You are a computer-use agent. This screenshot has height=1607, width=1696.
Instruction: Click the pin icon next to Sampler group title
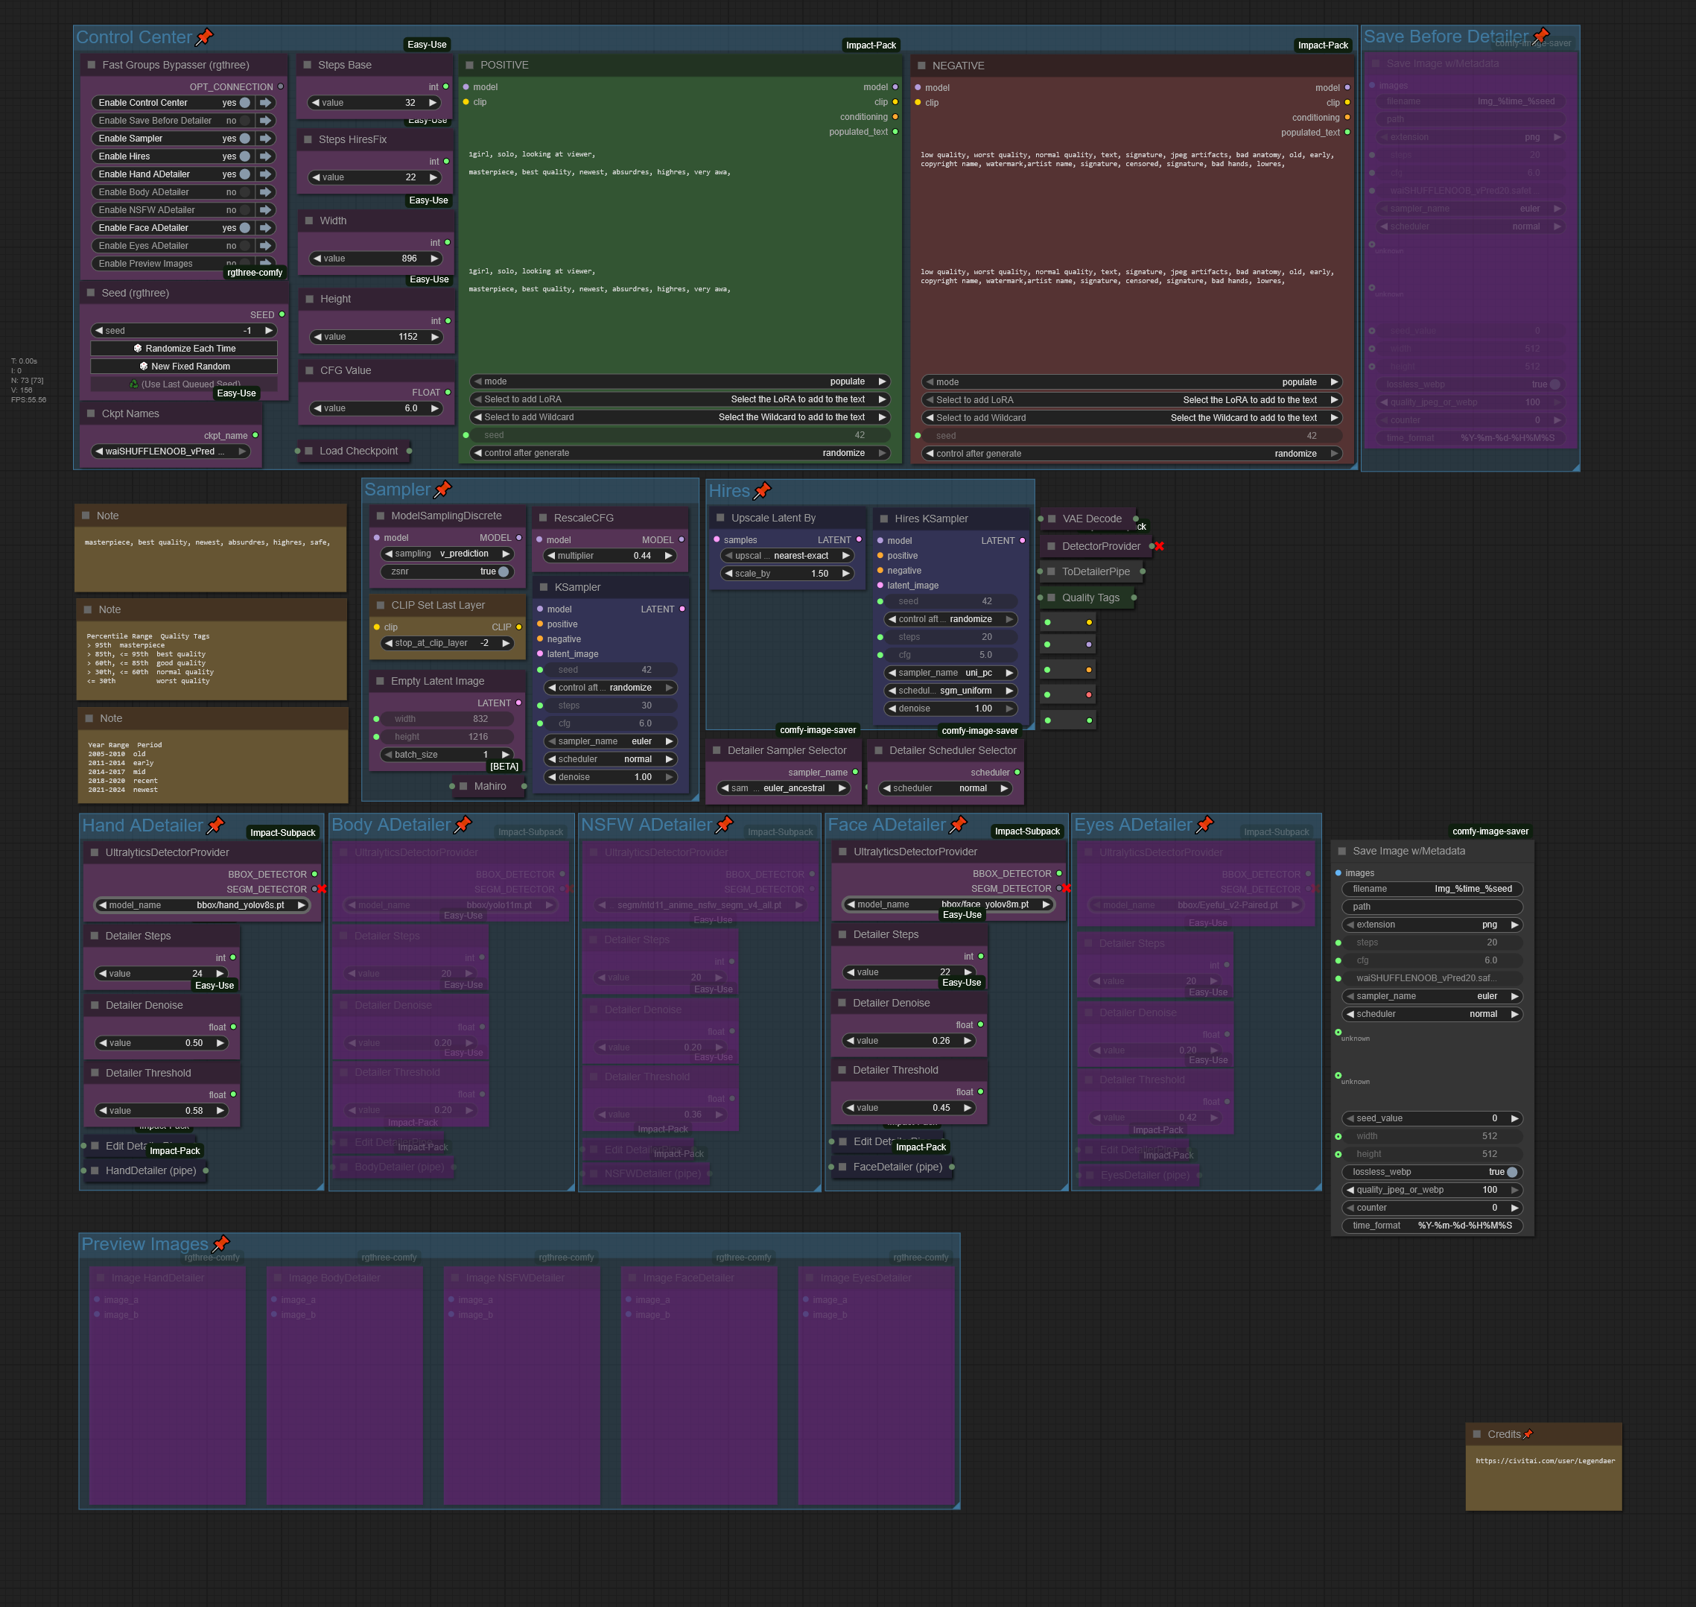click(x=442, y=489)
